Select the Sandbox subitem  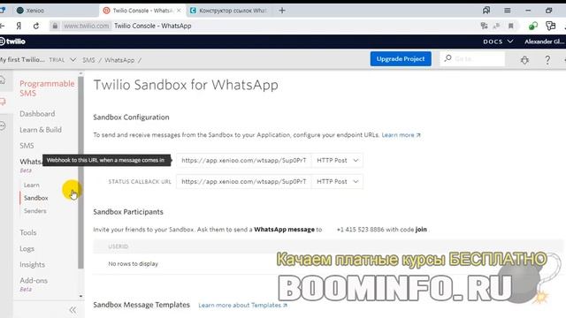tap(35, 198)
